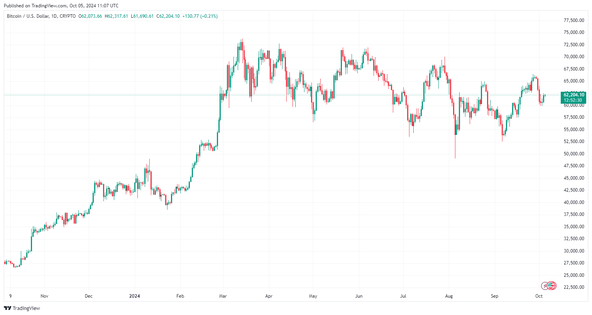
Task: Click the May label on the time axis
Action: pyautogui.click(x=313, y=296)
